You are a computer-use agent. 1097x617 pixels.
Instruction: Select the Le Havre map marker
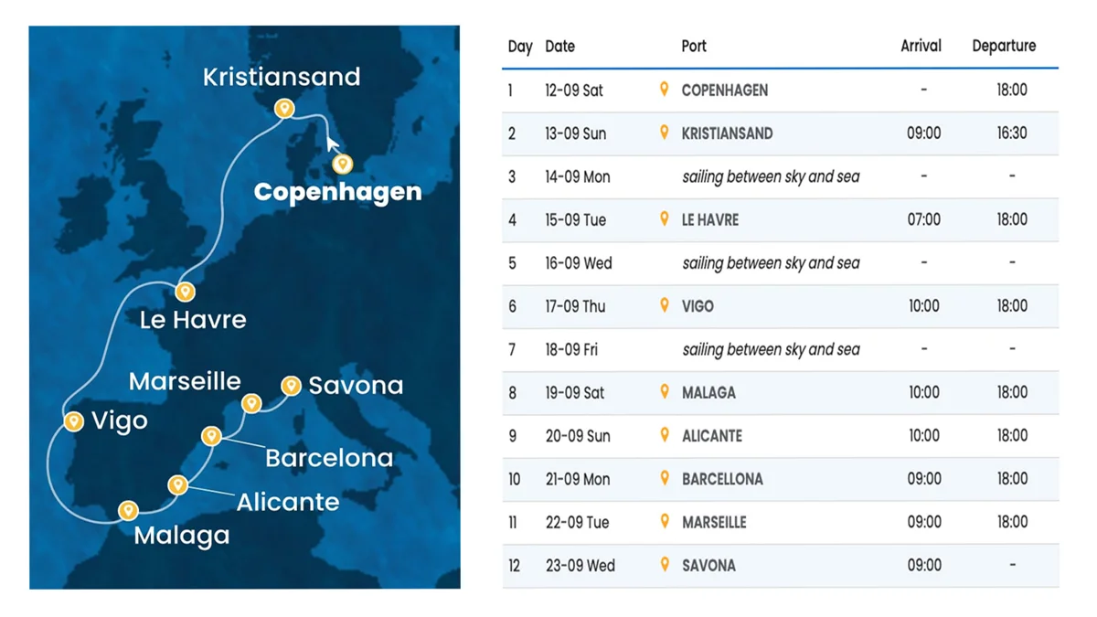point(186,292)
